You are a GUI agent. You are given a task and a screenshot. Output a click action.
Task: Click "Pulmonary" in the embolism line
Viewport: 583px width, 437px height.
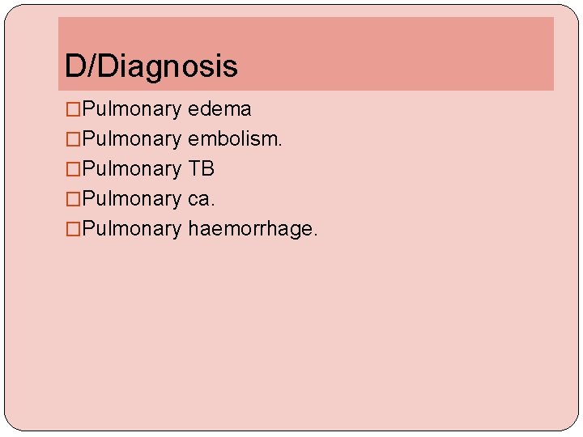132,139
